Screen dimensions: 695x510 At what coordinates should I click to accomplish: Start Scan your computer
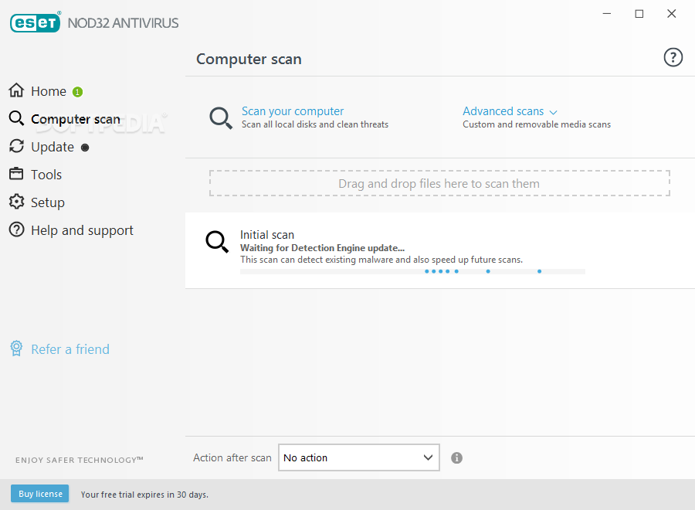click(x=293, y=111)
